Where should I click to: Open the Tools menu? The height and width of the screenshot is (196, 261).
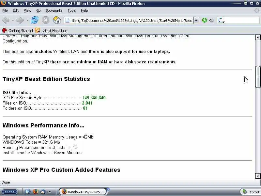click(72, 10)
